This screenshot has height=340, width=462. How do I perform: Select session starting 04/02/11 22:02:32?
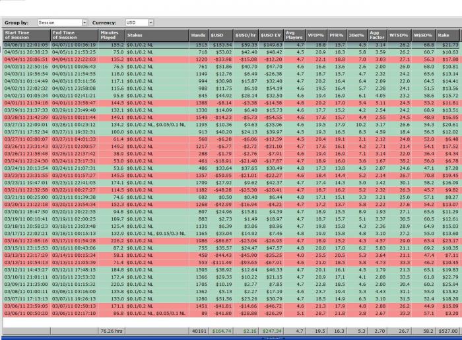point(231,88)
